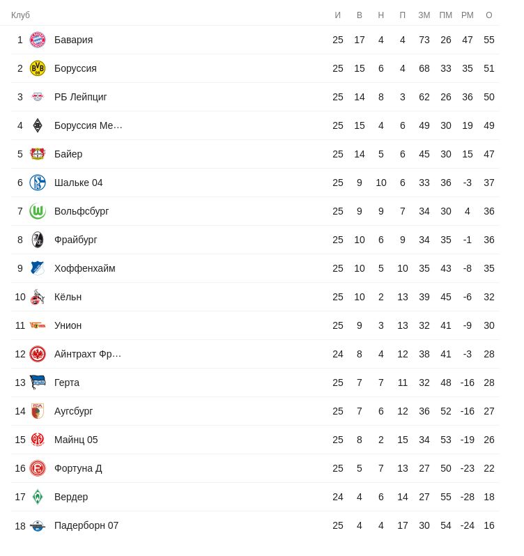Open the Унион team link
Viewport: 524px width, 556px height.
[68, 325]
